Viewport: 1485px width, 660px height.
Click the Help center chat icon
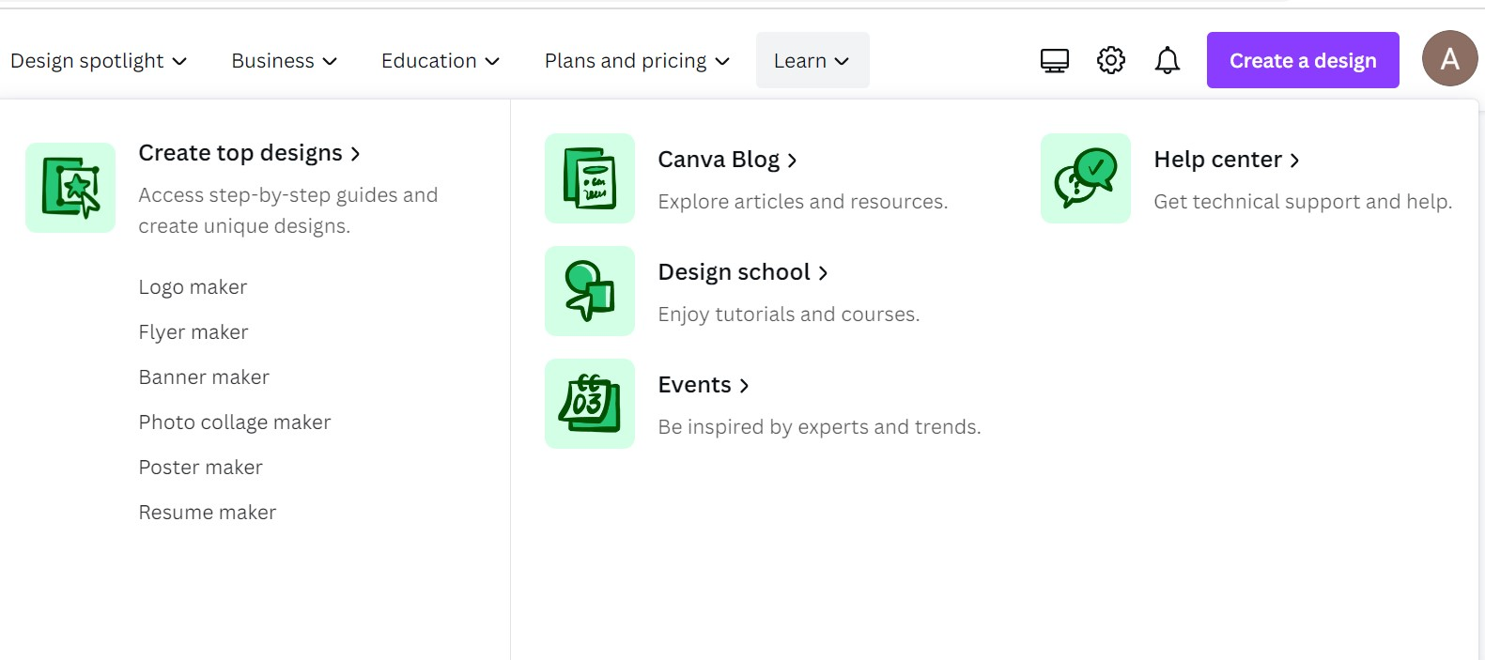point(1086,178)
